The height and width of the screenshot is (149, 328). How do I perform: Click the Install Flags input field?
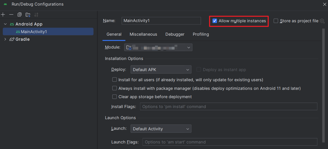pos(228,107)
